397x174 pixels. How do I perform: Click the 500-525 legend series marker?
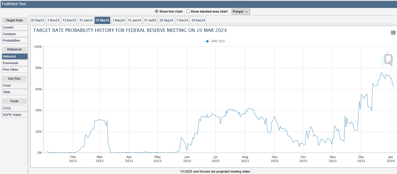[x=207, y=41]
